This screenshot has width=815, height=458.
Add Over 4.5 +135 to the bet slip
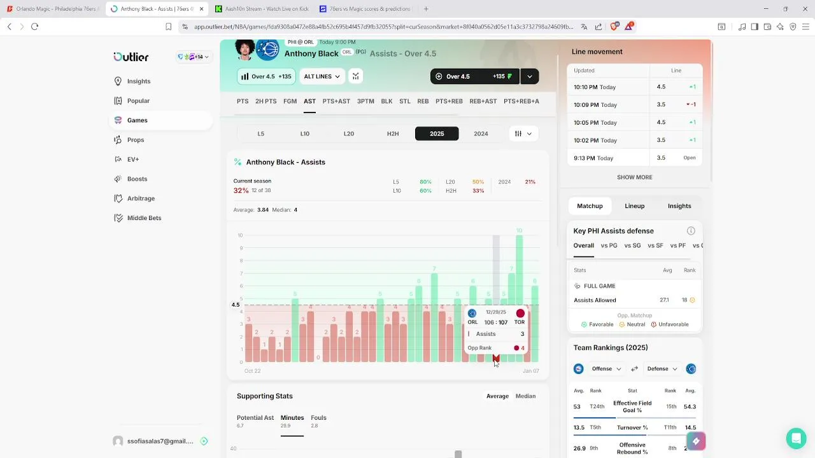coord(475,76)
